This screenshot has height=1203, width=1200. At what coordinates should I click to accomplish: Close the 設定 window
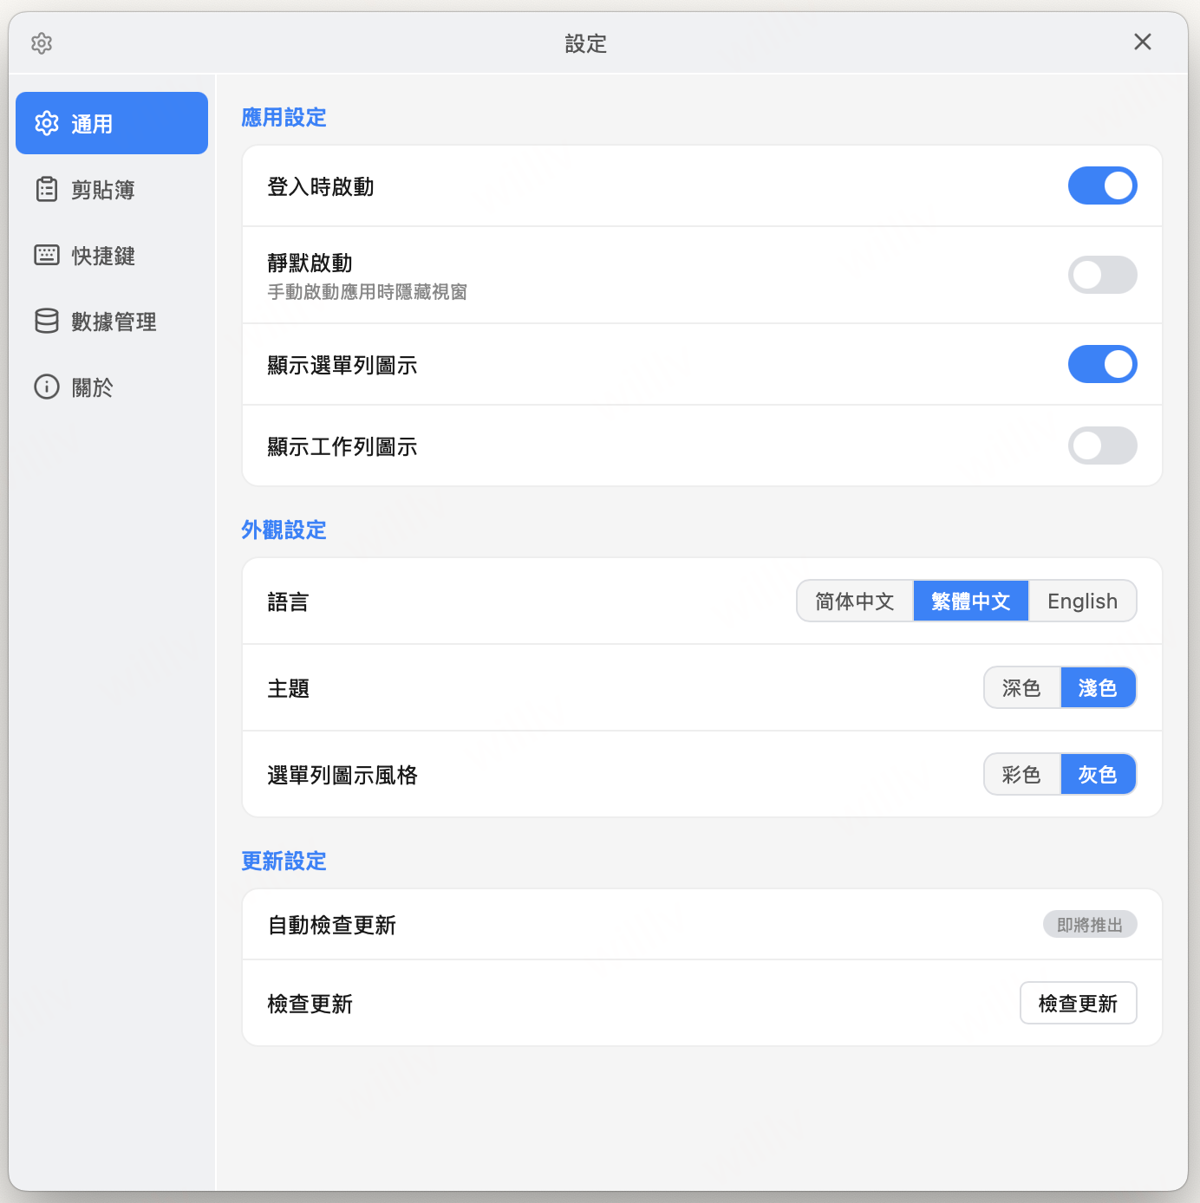coord(1143,42)
